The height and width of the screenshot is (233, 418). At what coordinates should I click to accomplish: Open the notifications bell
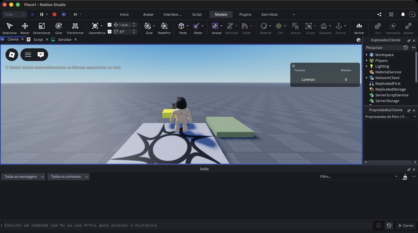pos(403,14)
